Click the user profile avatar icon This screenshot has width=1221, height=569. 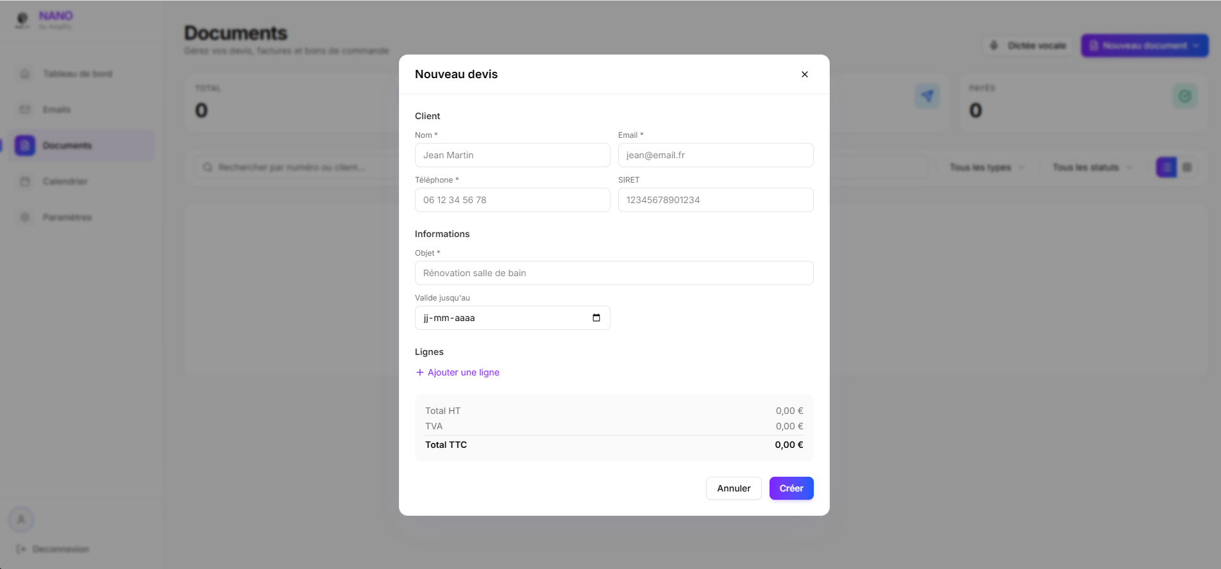21,520
